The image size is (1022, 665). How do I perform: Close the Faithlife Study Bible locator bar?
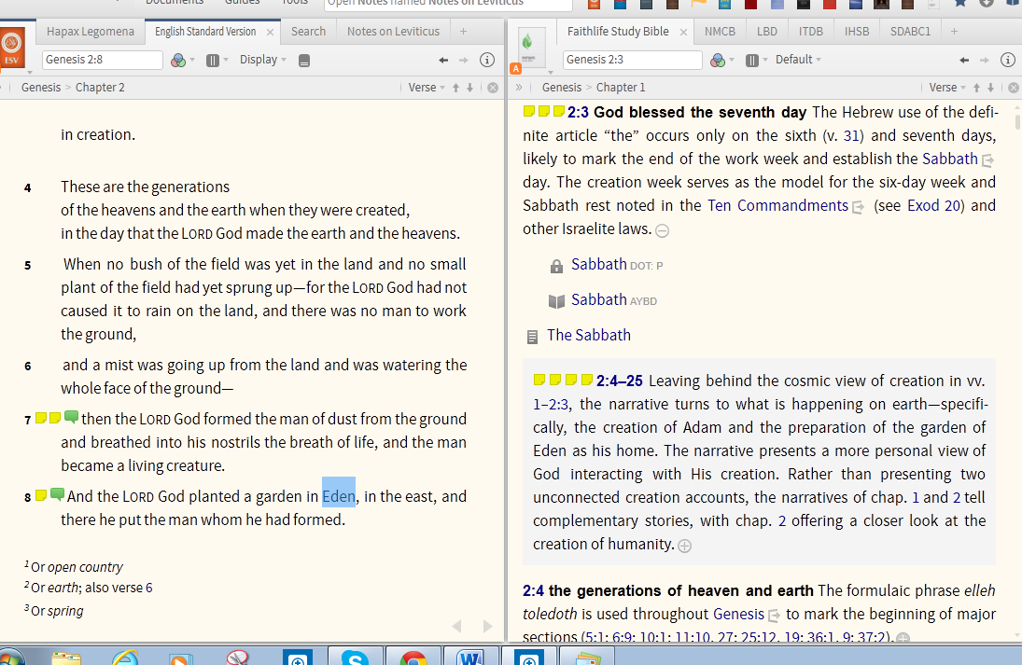(1014, 88)
